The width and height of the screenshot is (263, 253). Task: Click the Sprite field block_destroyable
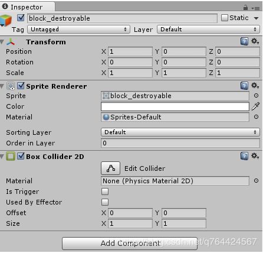pyautogui.click(x=175, y=96)
